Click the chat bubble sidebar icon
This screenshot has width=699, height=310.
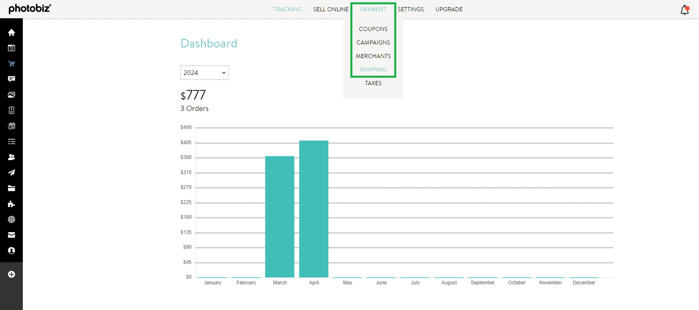12,79
